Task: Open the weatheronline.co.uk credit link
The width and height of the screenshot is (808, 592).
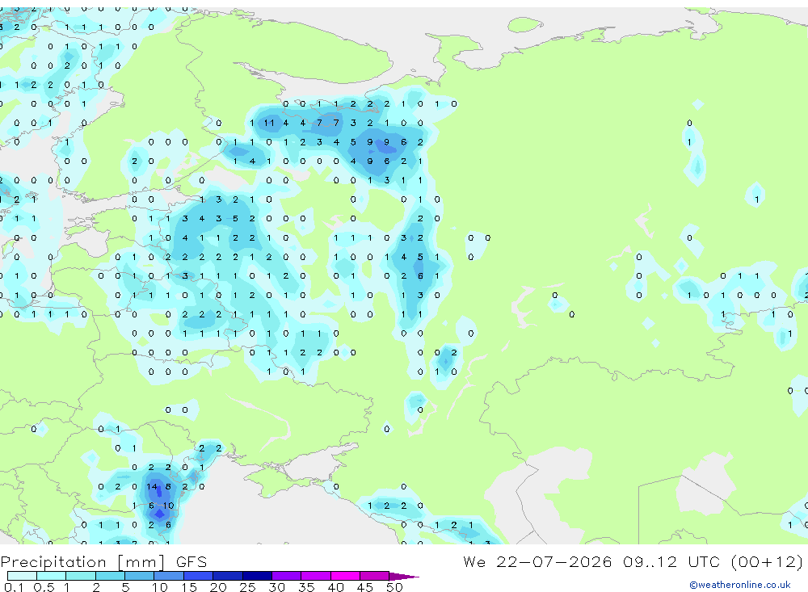Action: [x=740, y=585]
